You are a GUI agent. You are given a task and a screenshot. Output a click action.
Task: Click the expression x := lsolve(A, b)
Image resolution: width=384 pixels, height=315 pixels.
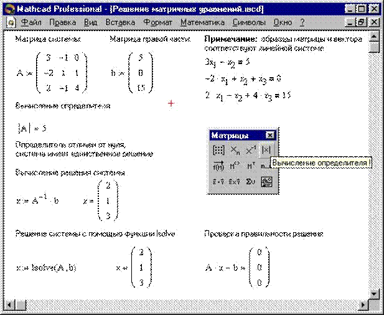coord(47,268)
